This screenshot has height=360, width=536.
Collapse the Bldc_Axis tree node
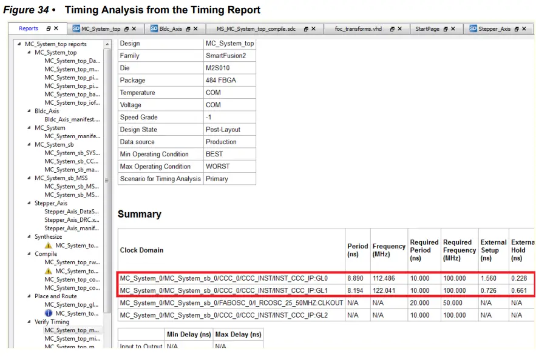pyautogui.click(x=29, y=111)
